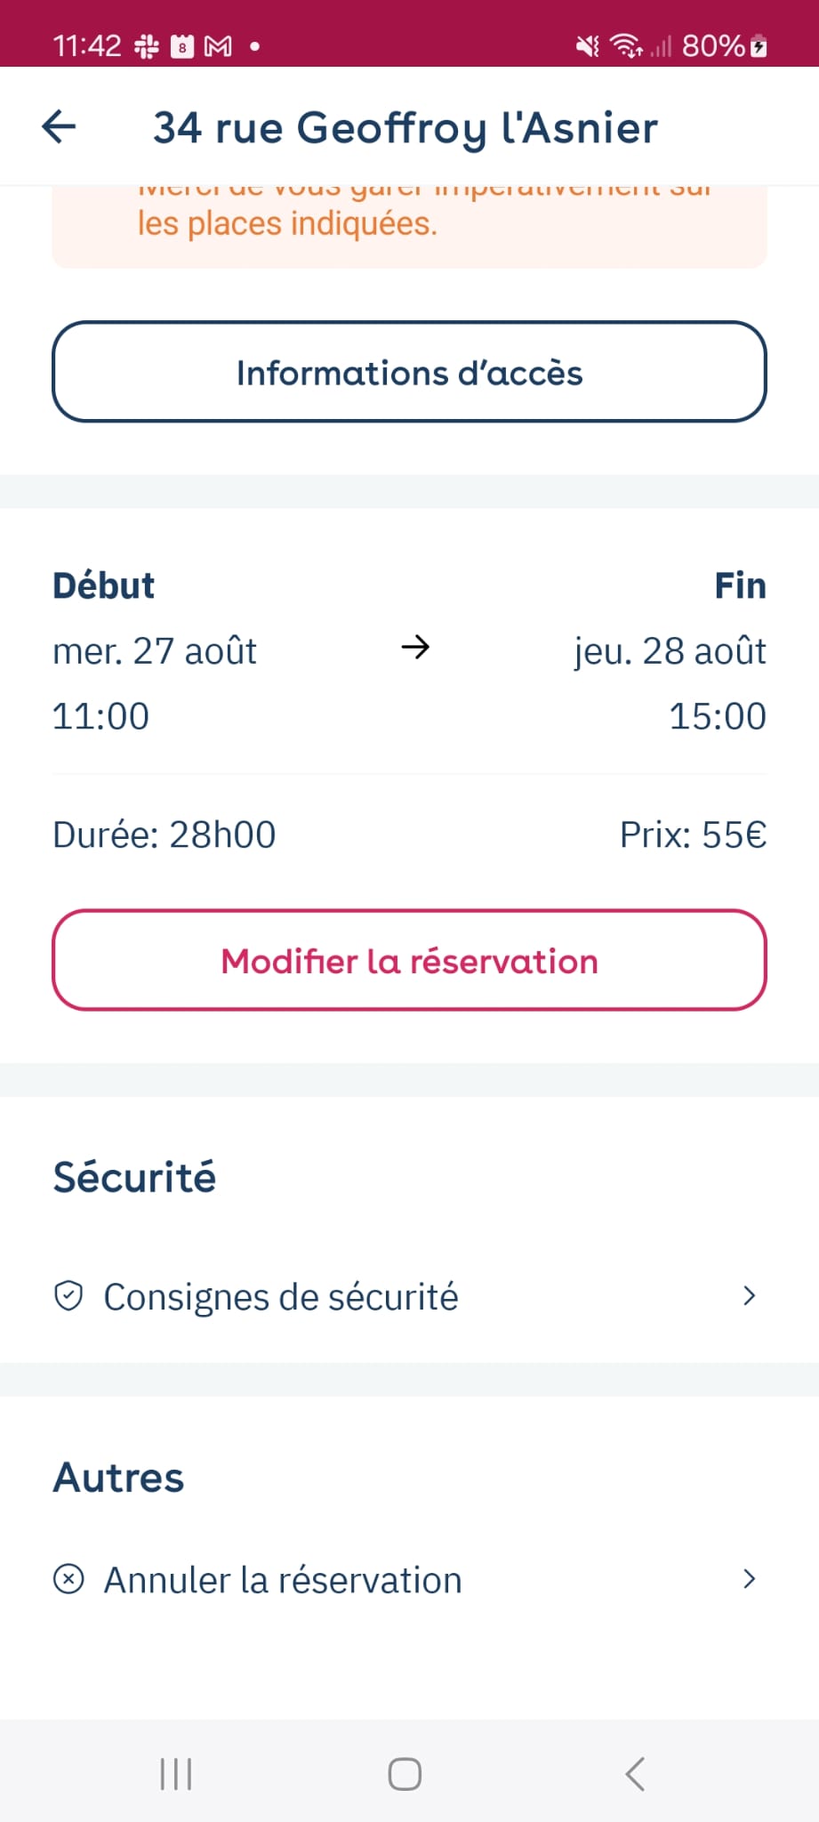Expand Annuler la réservation chevron
Image resolution: width=819 pixels, height=1822 pixels.
(749, 1579)
